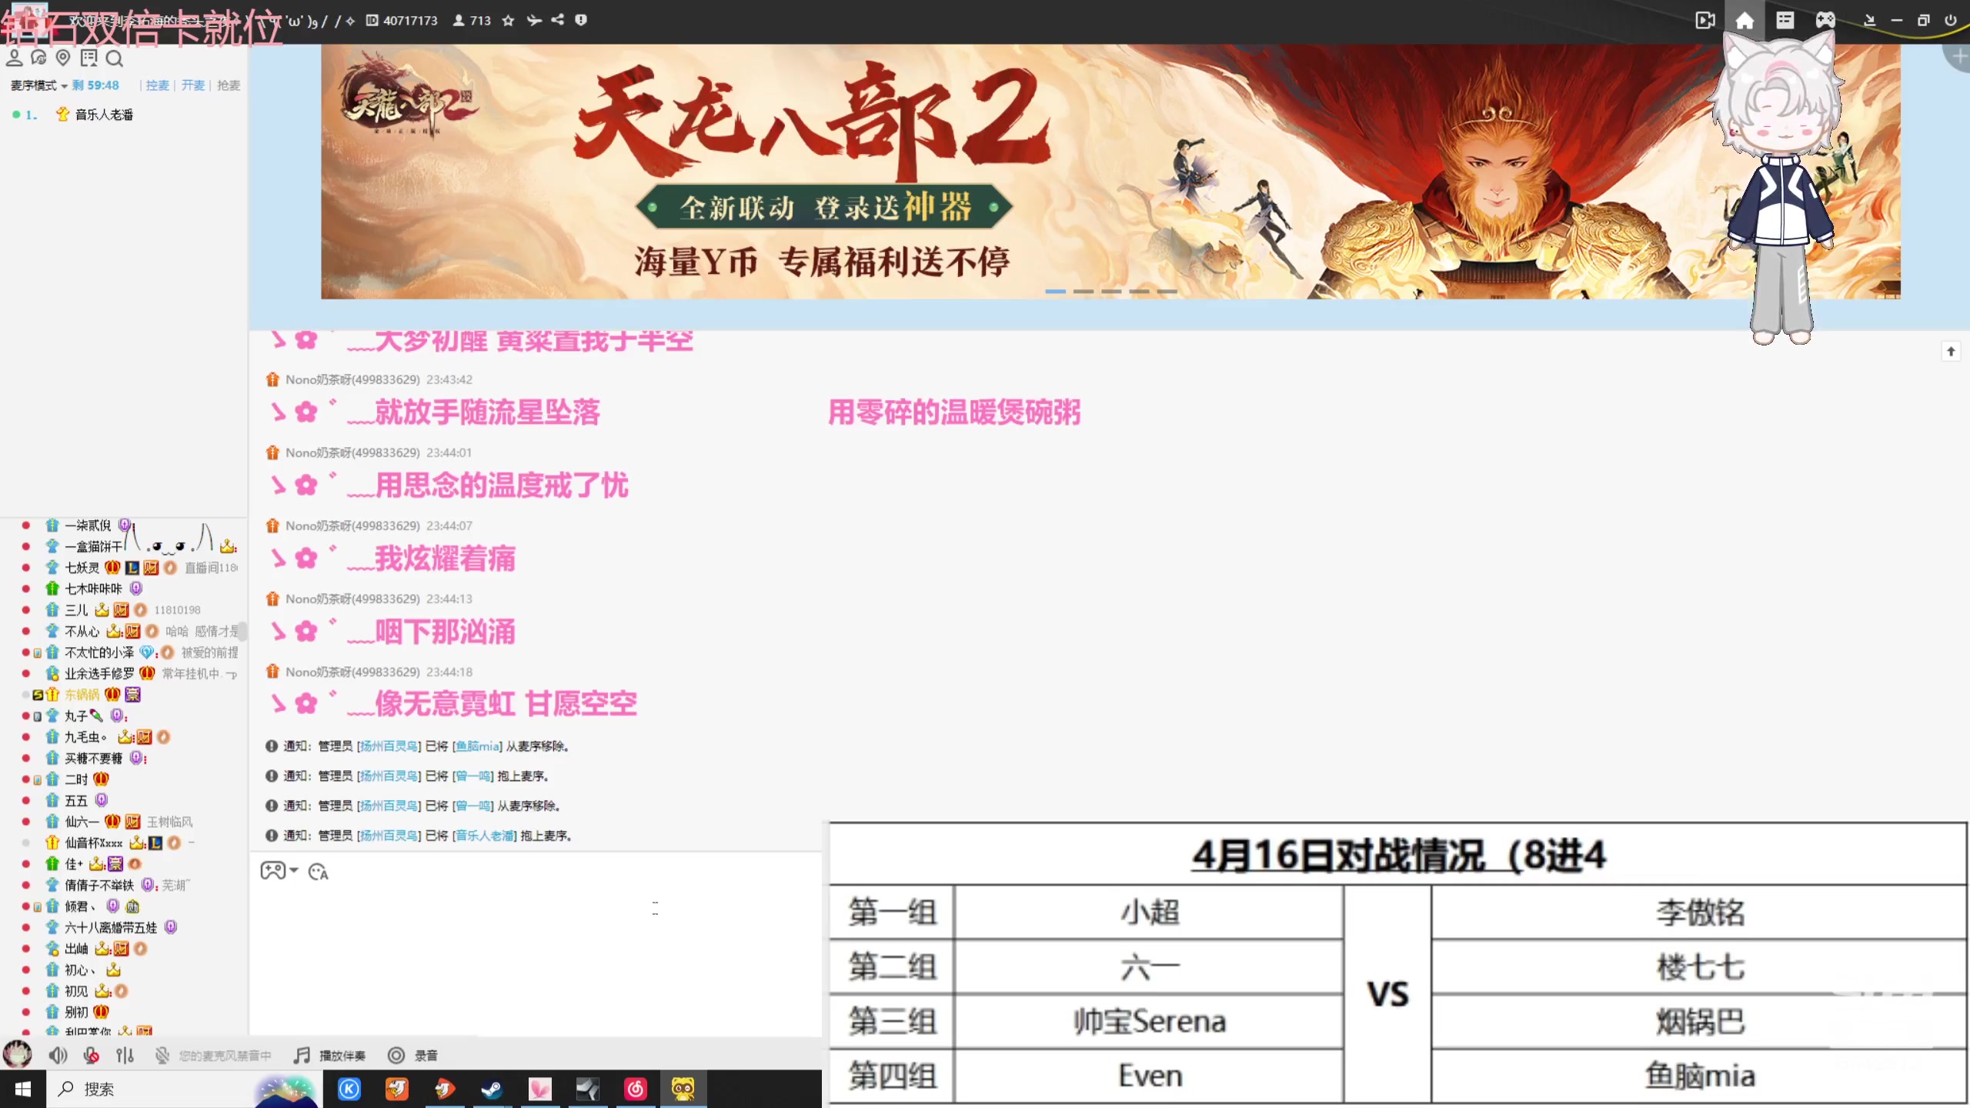
Task: Open the bulletin note icon in sidebar
Action: (89, 58)
